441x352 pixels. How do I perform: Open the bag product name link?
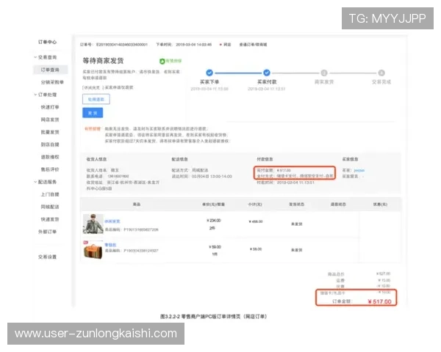[110, 245]
